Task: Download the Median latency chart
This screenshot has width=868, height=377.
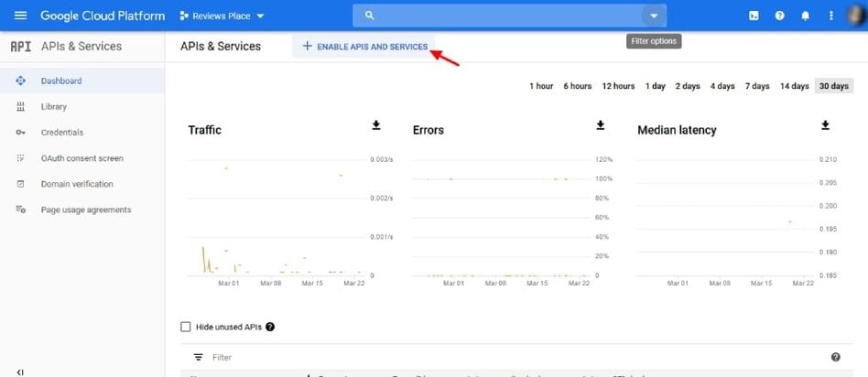Action: click(825, 125)
